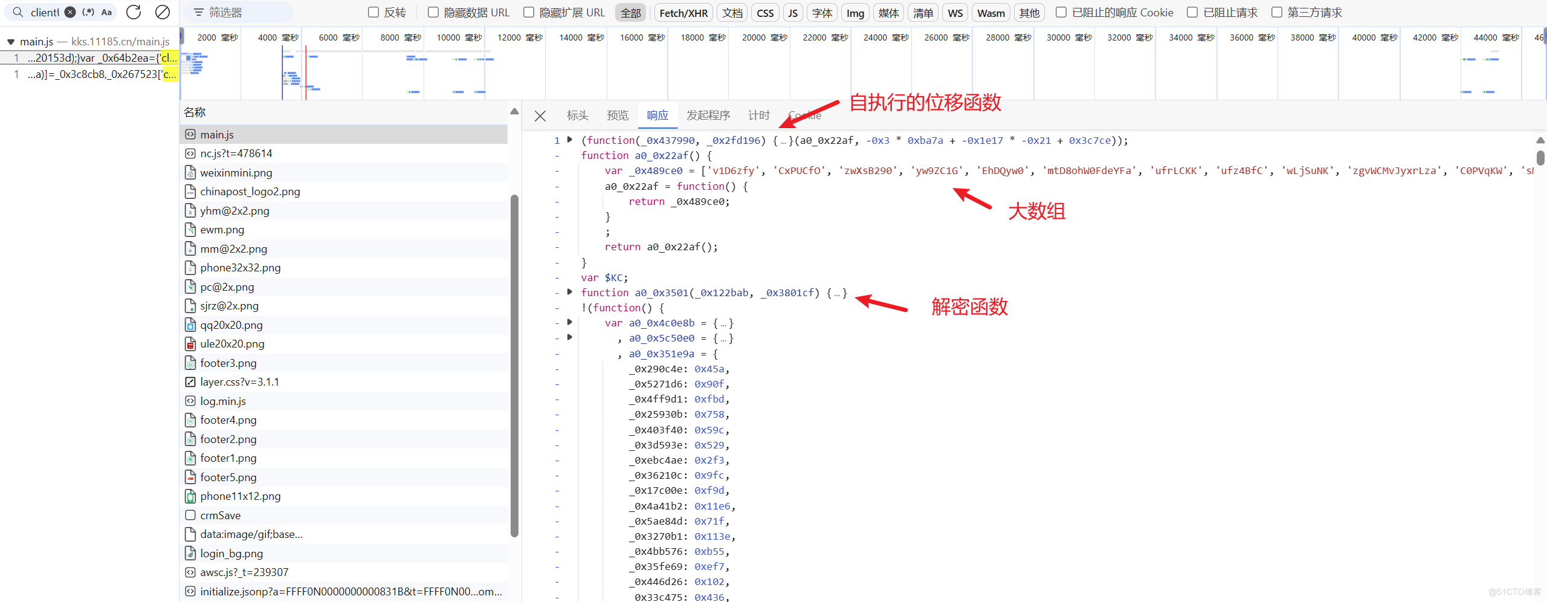
Task: Close the request detail panel
Action: point(540,115)
